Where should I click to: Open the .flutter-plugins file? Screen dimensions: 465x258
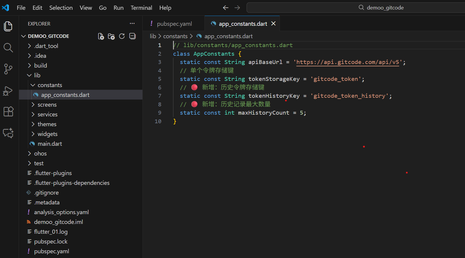click(x=81, y=173)
